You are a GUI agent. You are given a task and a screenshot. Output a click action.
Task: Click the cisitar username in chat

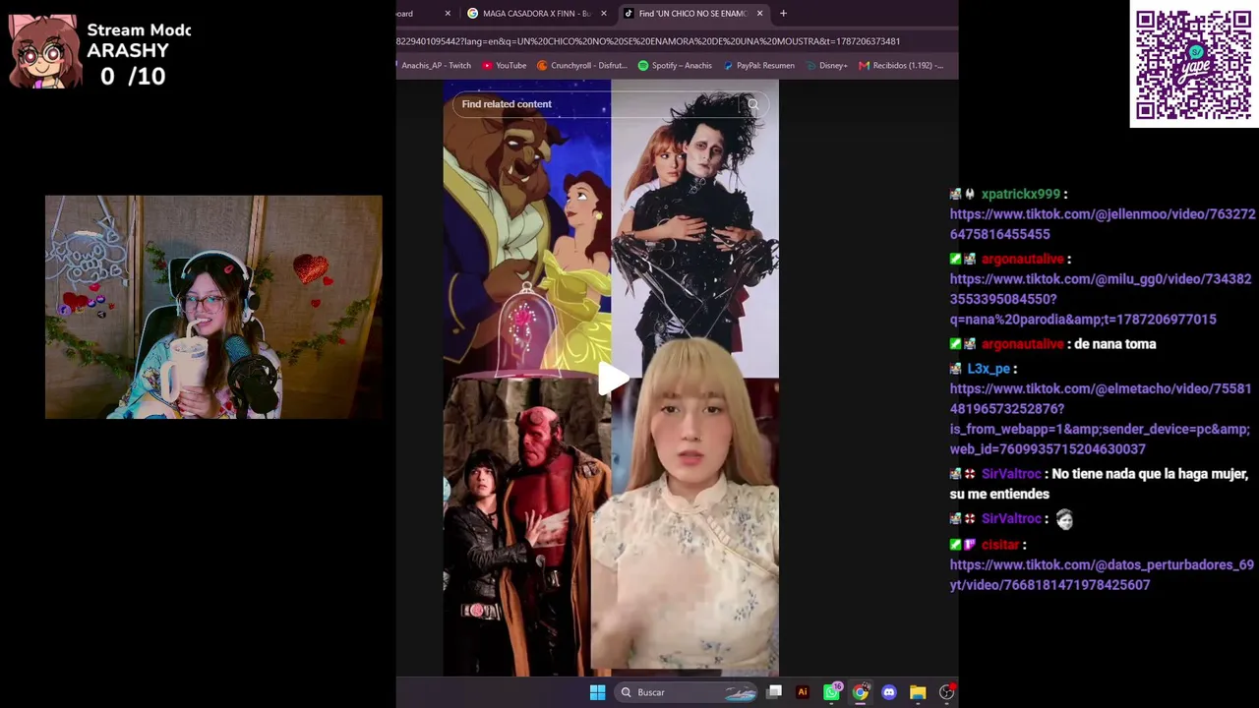[999, 545]
